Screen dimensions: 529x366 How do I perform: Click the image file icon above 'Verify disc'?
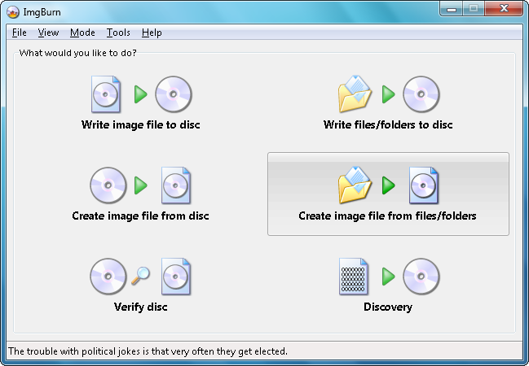pyautogui.click(x=176, y=277)
